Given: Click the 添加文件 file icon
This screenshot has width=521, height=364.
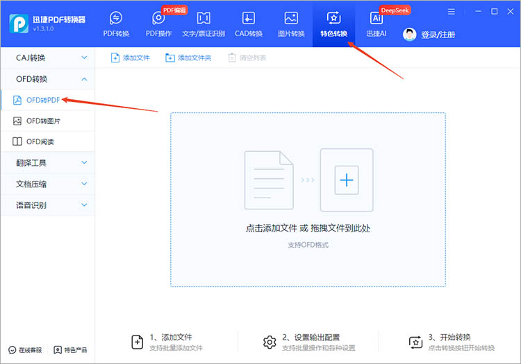Looking at the screenshot, I should tap(115, 58).
